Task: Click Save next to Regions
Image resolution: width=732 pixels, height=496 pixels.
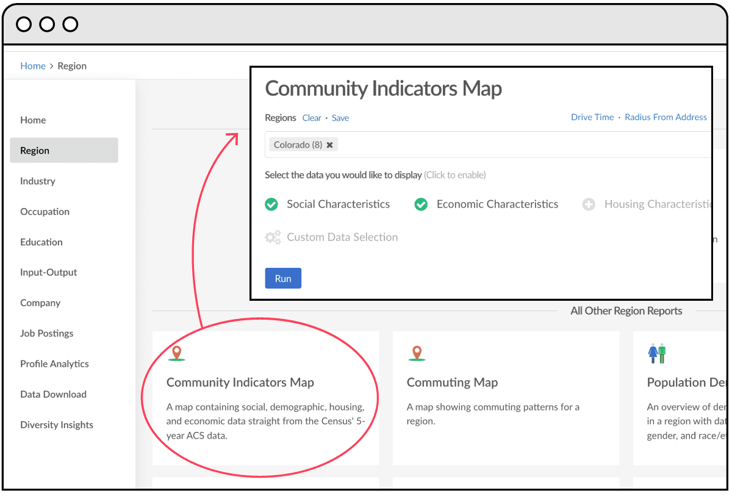Action: coord(340,117)
